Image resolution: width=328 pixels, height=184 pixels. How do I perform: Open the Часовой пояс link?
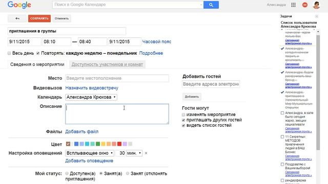[157, 41]
